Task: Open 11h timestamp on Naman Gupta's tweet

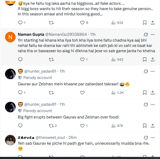Action: click(93, 34)
